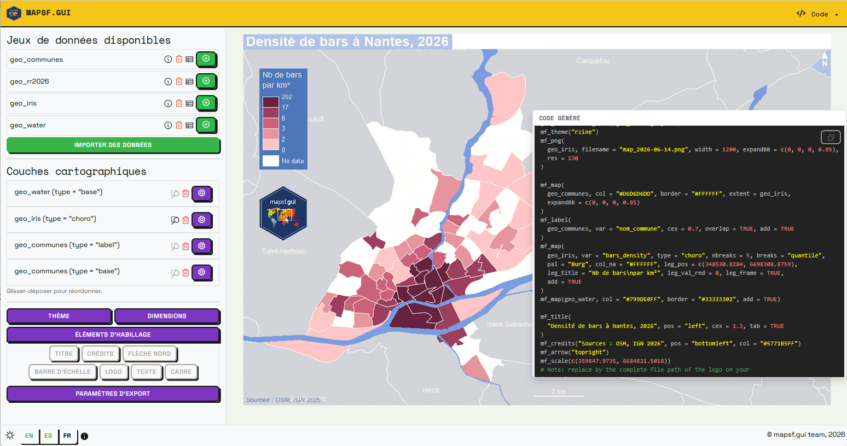Collapse the Code dropdown in the header
Viewport: 847px width, 446px height.
pyautogui.click(x=817, y=14)
